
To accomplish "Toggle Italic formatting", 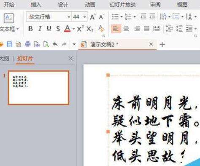I will 40,29.
